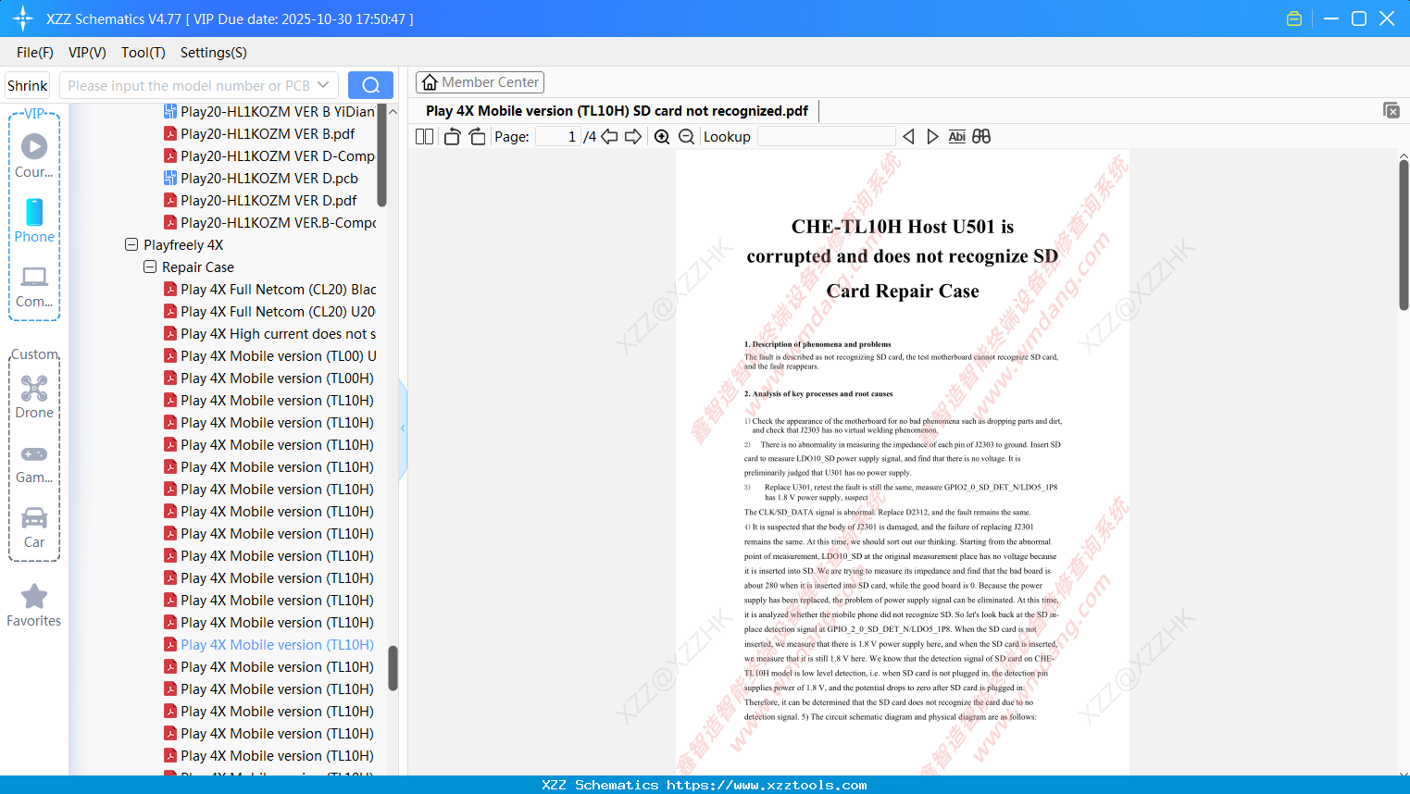The image size is (1410, 794).
Task: Open the VIP(V) menu
Action: (x=87, y=53)
